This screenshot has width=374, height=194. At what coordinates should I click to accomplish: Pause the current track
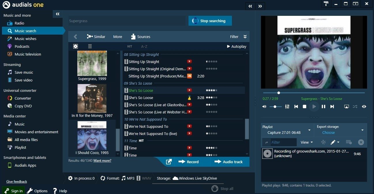pyautogui.click(x=324, y=106)
